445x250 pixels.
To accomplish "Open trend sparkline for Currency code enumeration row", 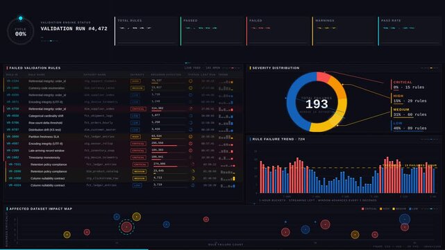I will 226,88.
